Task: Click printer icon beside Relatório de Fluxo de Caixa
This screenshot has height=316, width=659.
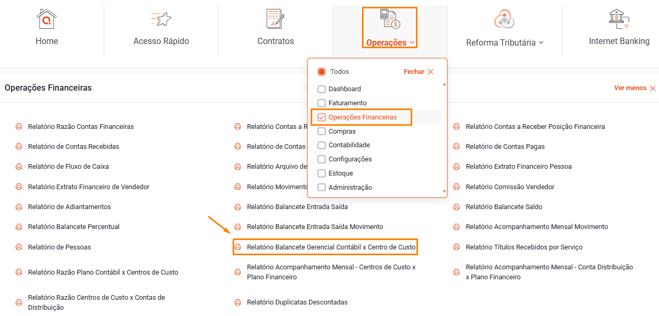Action: click(x=19, y=167)
